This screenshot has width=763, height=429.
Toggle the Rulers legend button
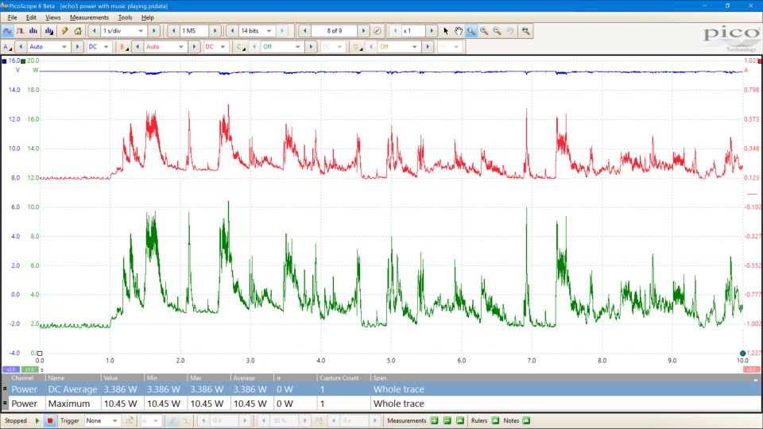click(495, 420)
